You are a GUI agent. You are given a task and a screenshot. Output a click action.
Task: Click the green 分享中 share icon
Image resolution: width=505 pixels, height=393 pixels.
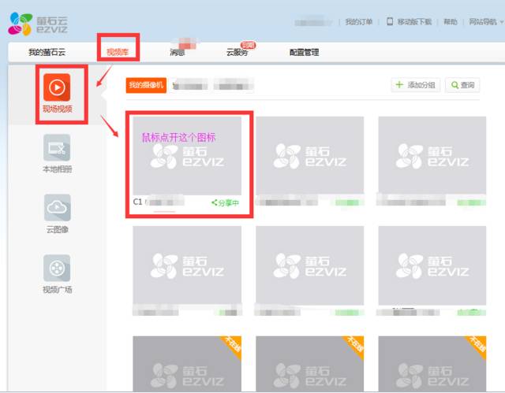click(214, 202)
